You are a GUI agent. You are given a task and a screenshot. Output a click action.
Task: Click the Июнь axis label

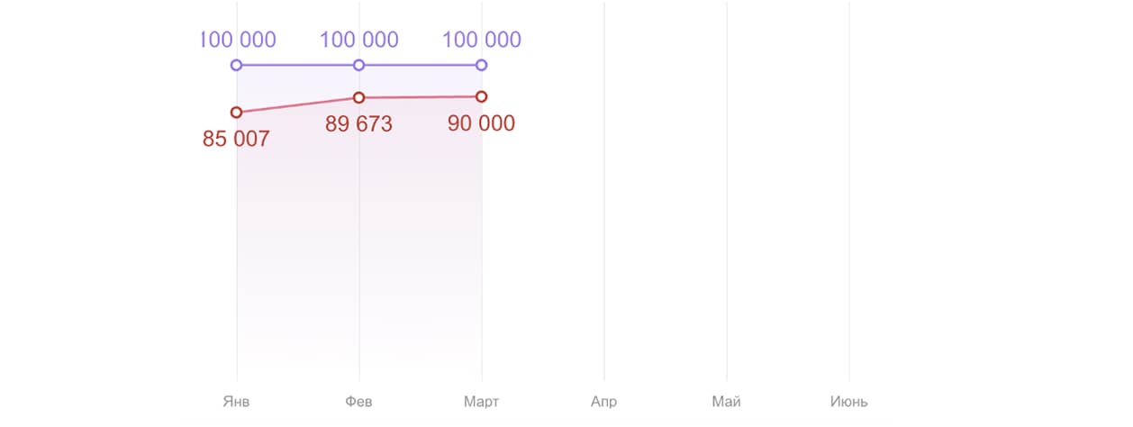pos(848,402)
